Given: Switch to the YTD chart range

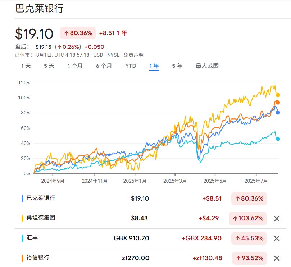Looking at the screenshot, I should tap(131, 66).
